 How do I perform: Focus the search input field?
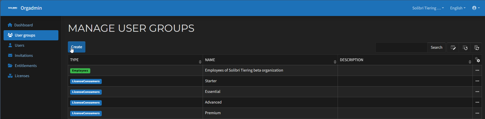coord(401,47)
